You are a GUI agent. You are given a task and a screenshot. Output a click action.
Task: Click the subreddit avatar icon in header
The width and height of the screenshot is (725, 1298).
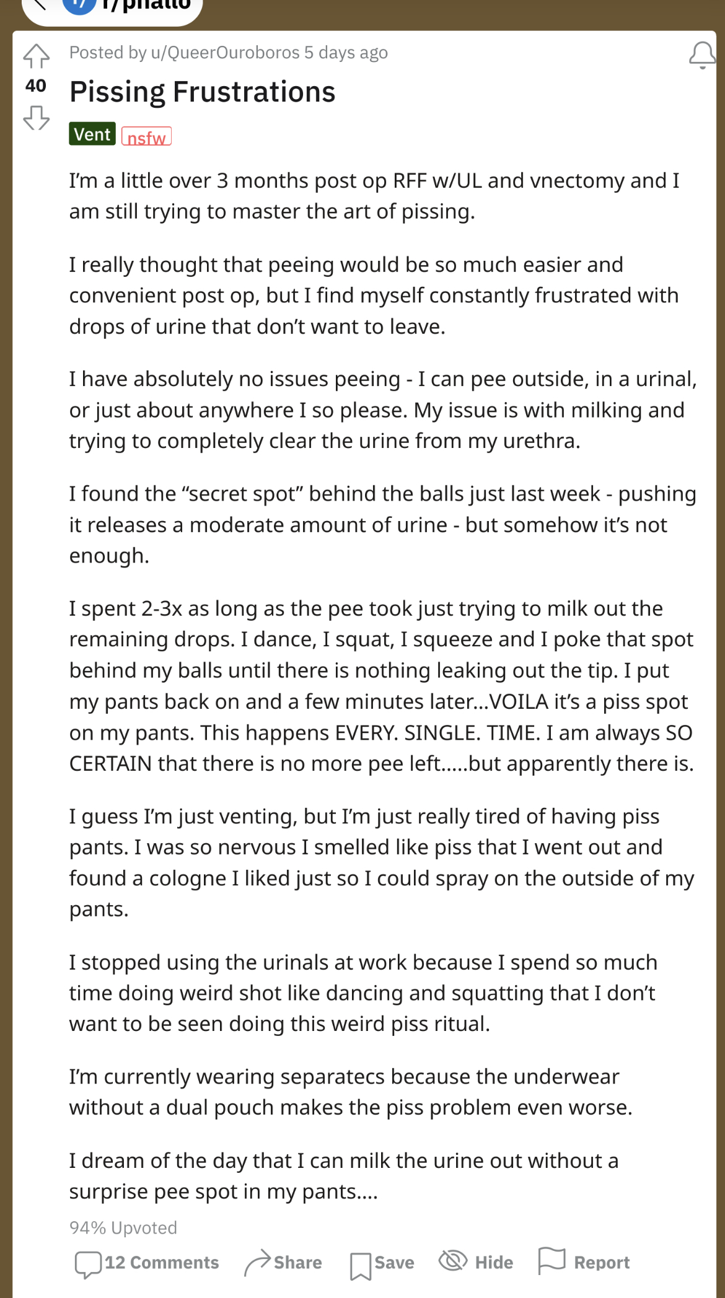79,5
